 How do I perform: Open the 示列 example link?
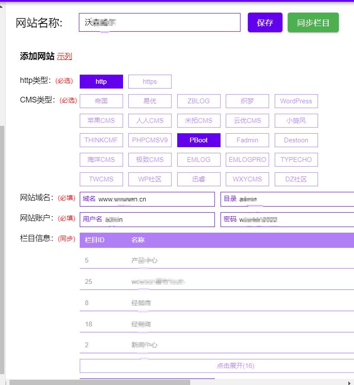[x=64, y=56]
